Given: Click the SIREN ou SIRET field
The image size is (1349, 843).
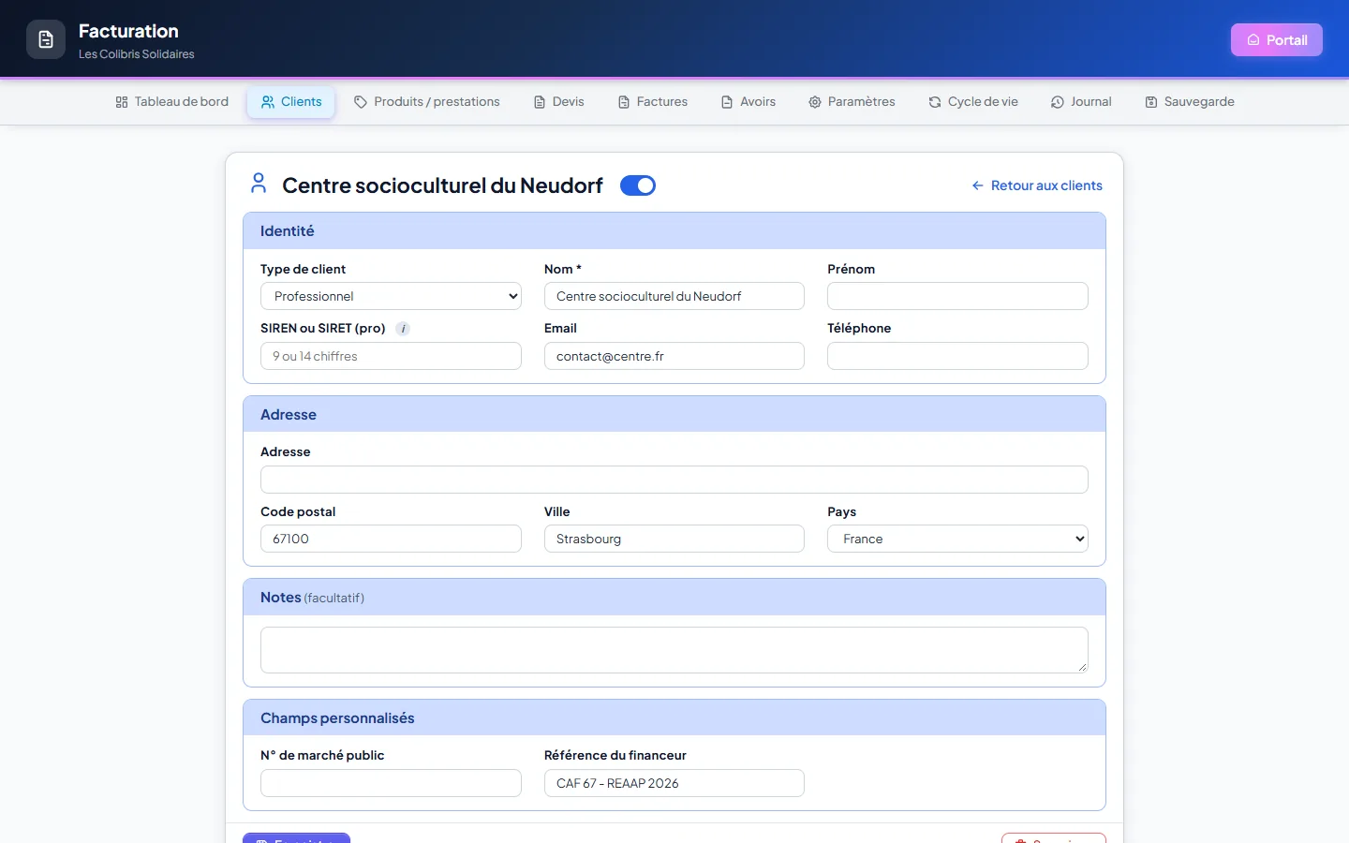Looking at the screenshot, I should pos(391,356).
